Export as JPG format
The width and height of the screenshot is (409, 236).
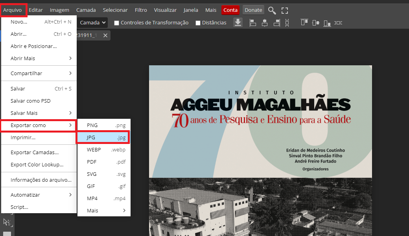coord(104,137)
